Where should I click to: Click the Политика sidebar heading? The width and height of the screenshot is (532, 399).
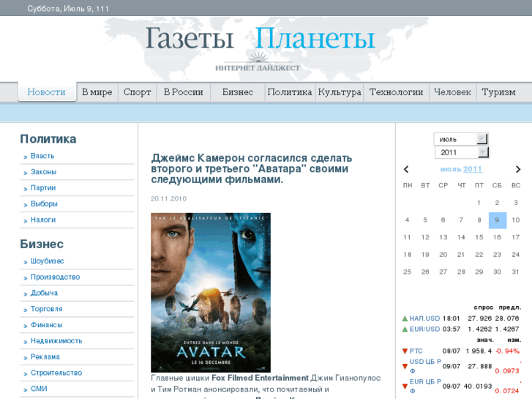coord(48,139)
